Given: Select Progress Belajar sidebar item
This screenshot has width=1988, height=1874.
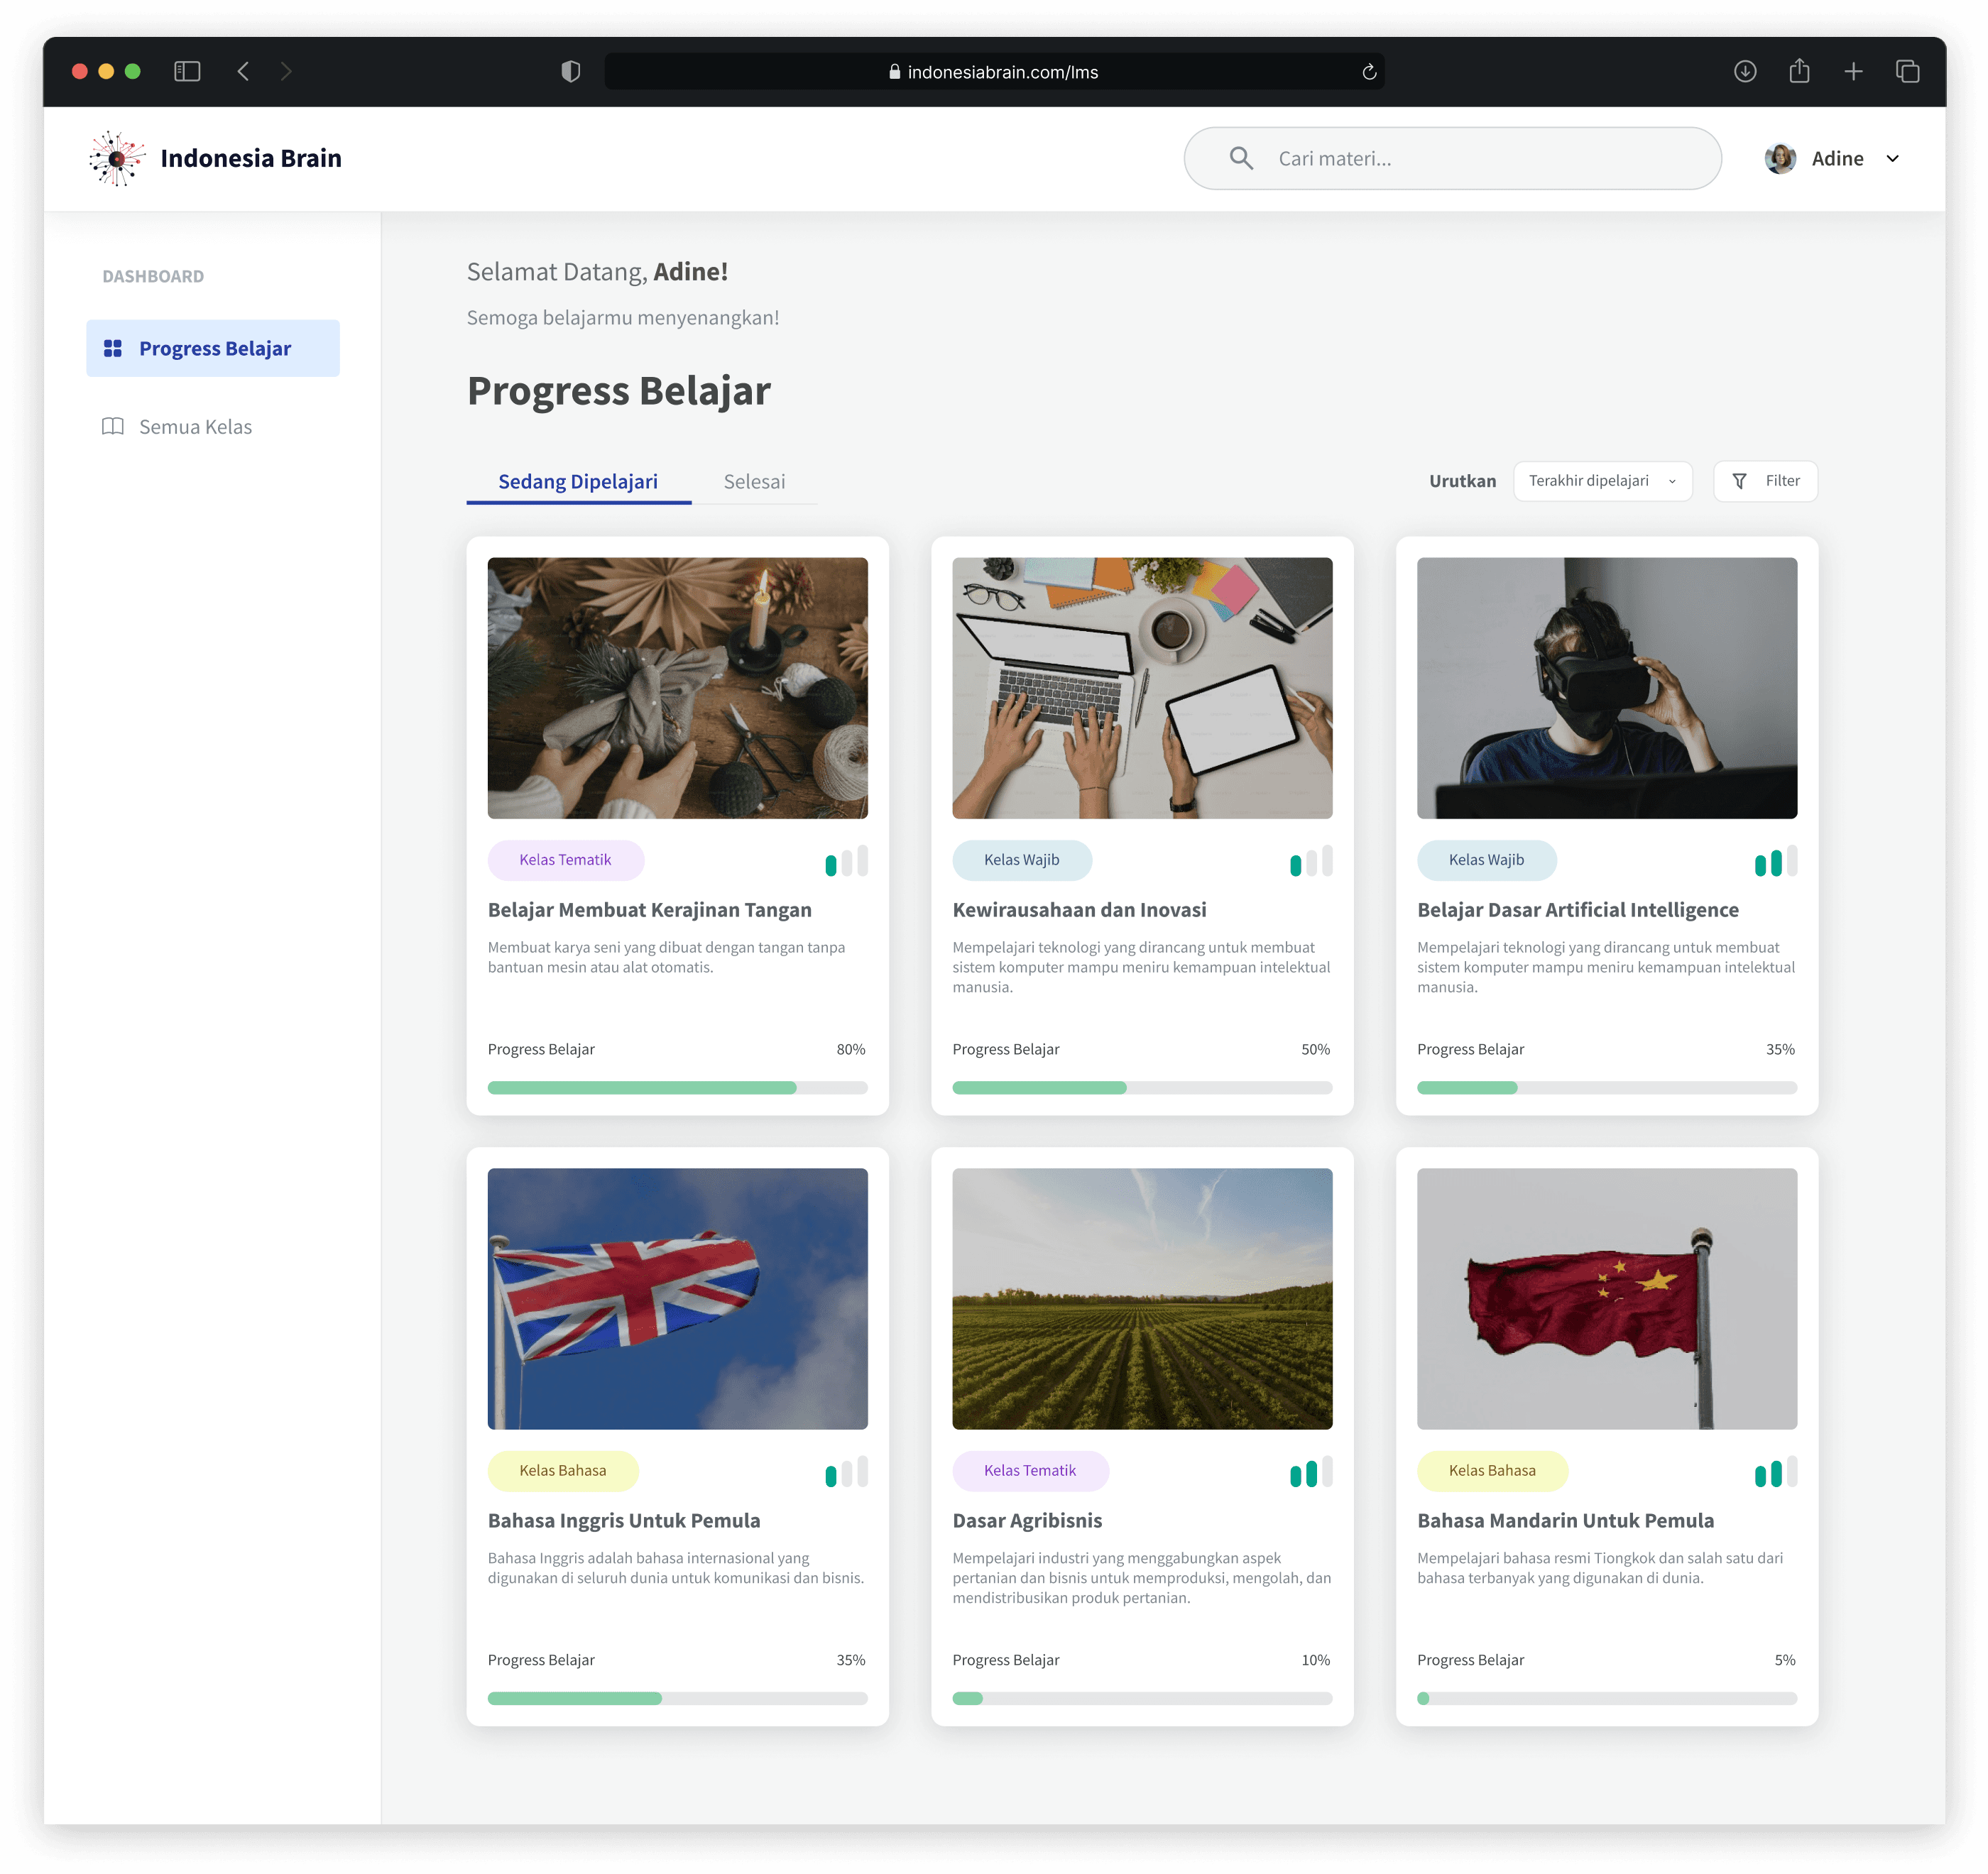Looking at the screenshot, I should pos(213,348).
